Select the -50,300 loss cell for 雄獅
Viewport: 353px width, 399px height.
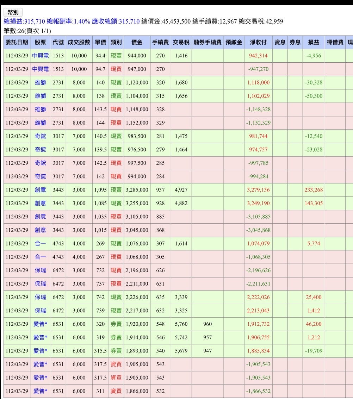pos(314,96)
